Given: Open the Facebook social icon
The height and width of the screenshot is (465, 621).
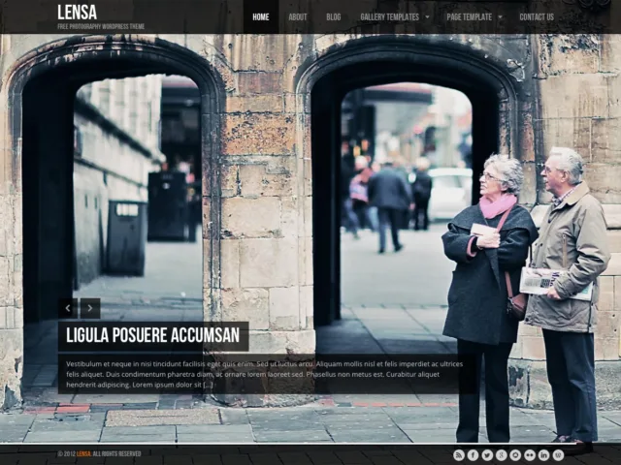Looking at the screenshot, I should pyautogui.click(x=473, y=455).
